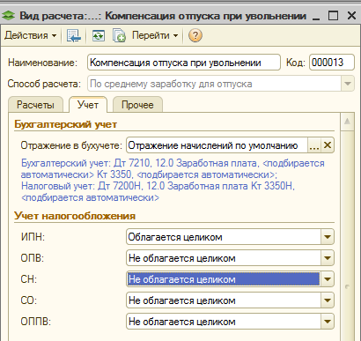Viewport: 361px width, 341px height.
Task: Expand the СО dropdown arrow
Action: (328, 300)
